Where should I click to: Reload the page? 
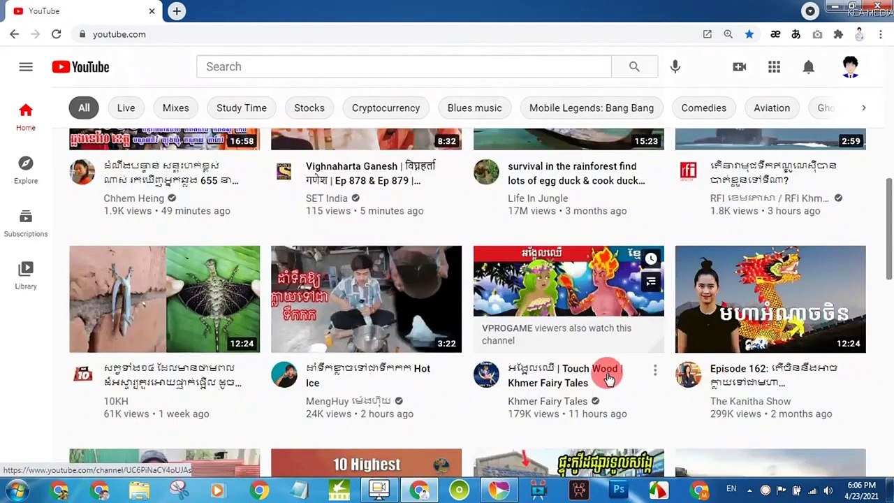click(57, 34)
